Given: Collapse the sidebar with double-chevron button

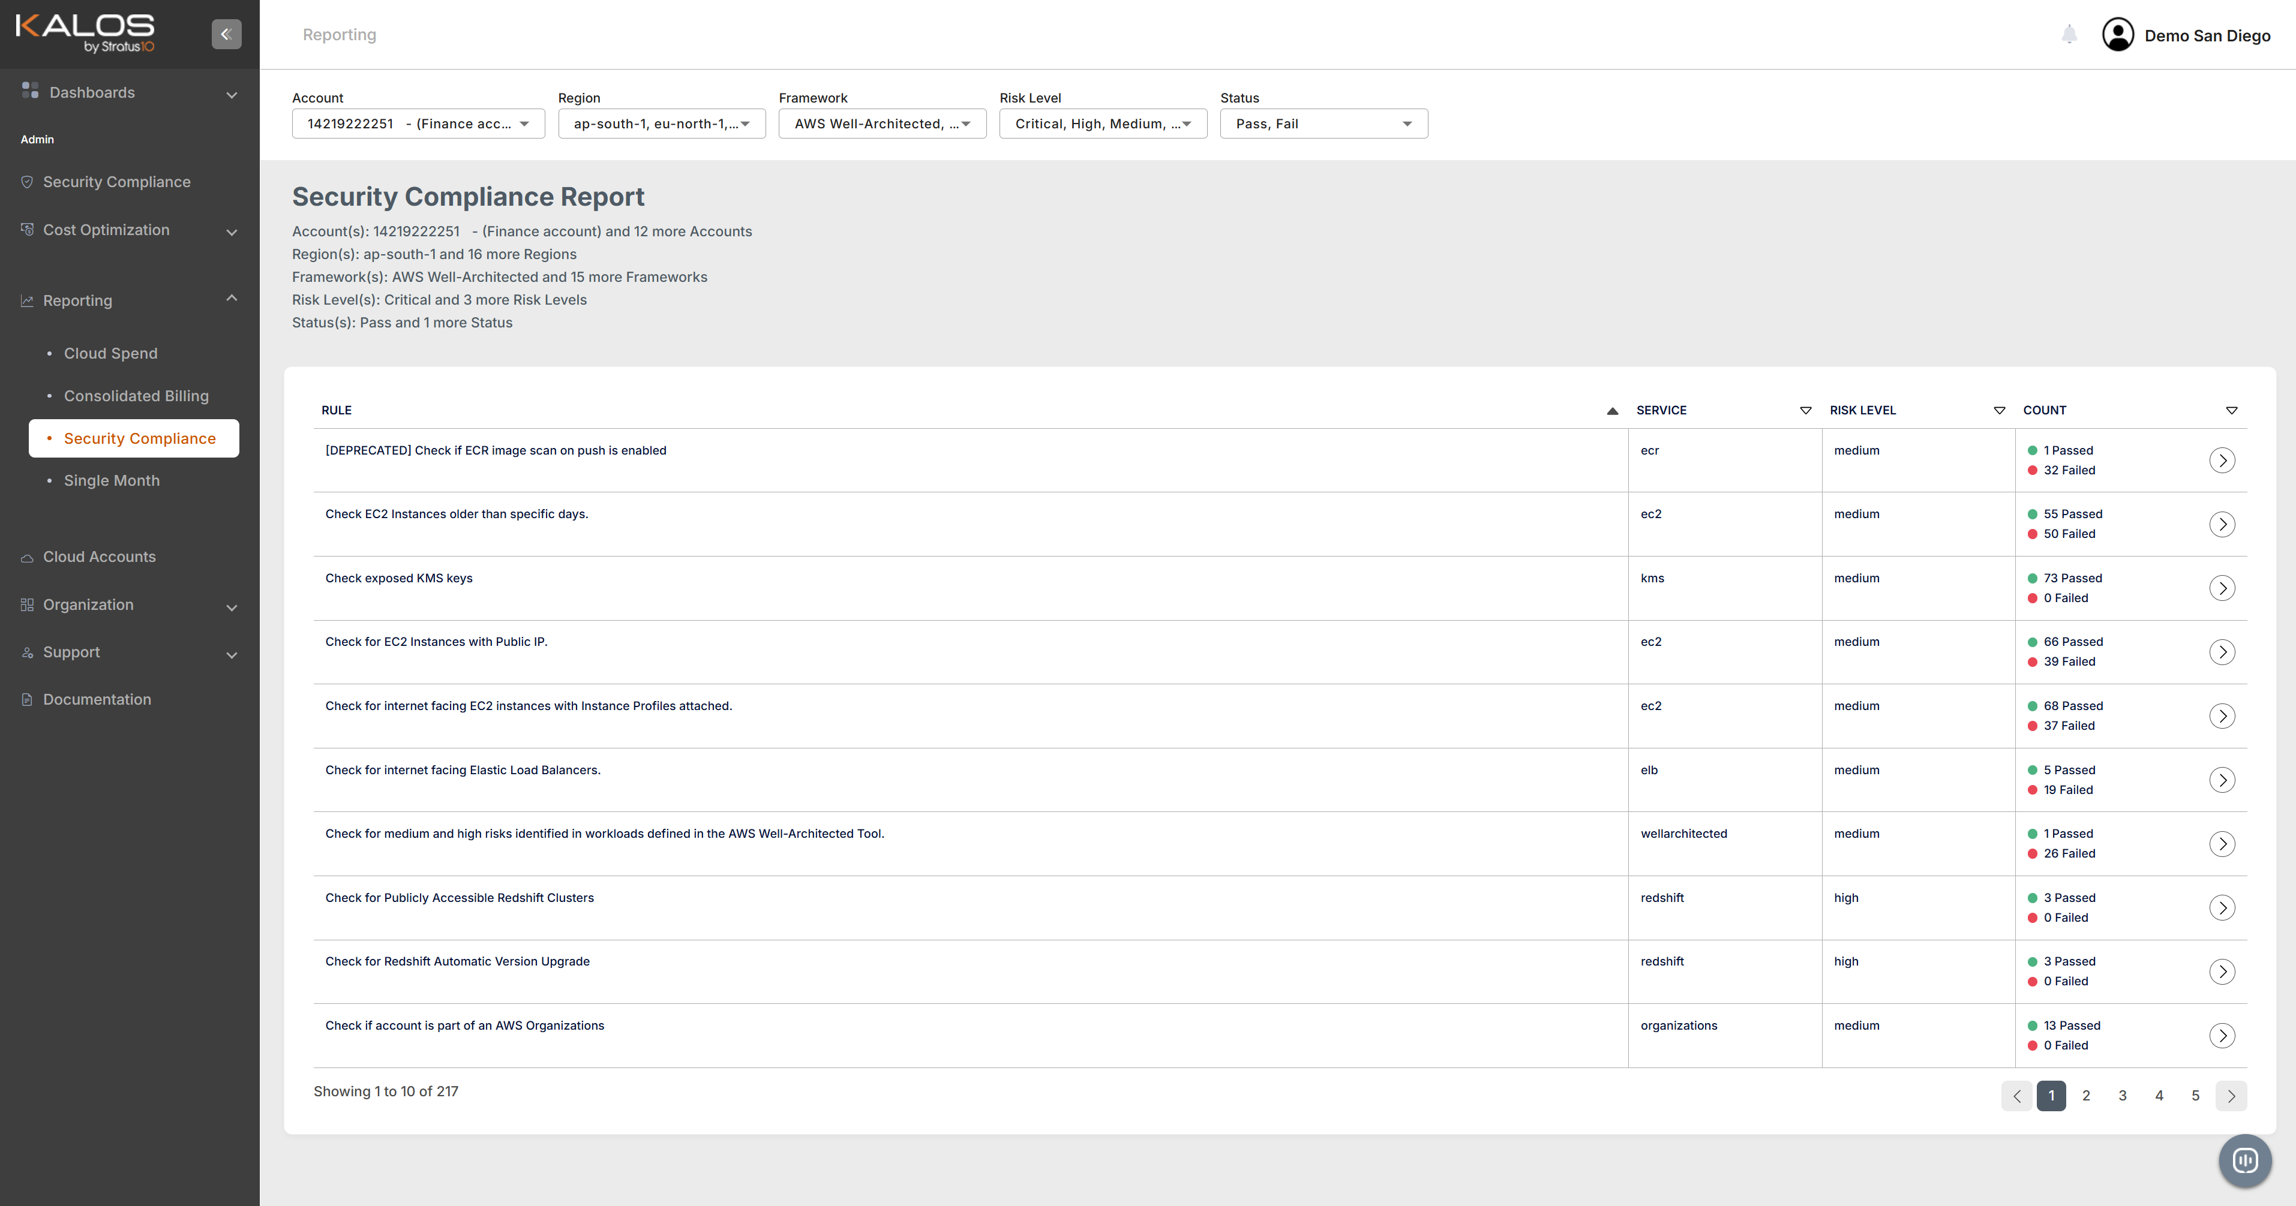Looking at the screenshot, I should (x=226, y=34).
